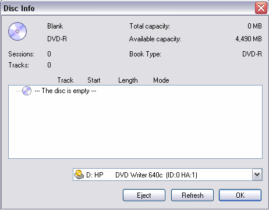Click the Available capacity 4,490 MB value
Viewport: 269px width, 210px height.
click(x=249, y=39)
